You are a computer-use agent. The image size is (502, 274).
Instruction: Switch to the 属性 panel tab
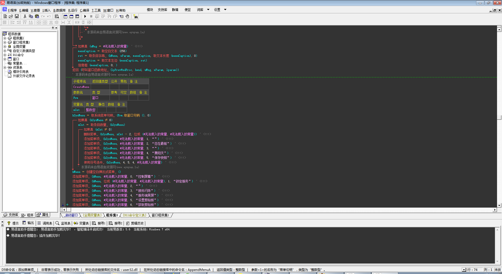click(43, 215)
